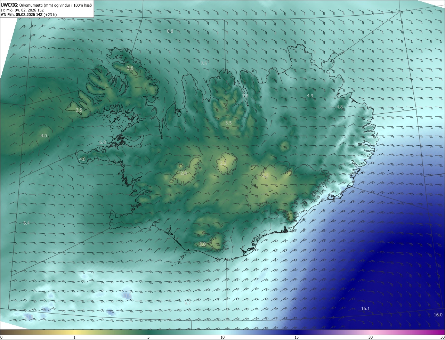445x340 pixels.
Task: Click the 16.0 value label on the map
Action: tap(438, 315)
